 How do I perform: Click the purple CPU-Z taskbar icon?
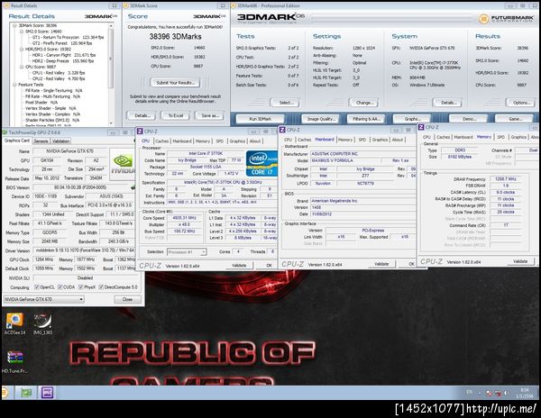point(47,393)
